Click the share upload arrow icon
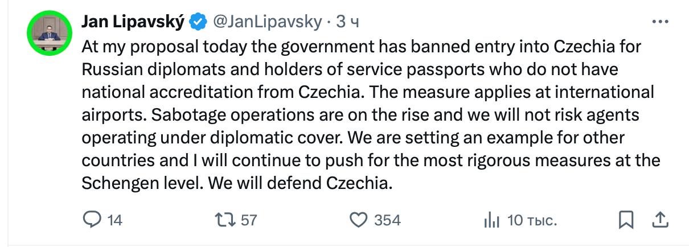This screenshot has width=689, height=247. [659, 220]
